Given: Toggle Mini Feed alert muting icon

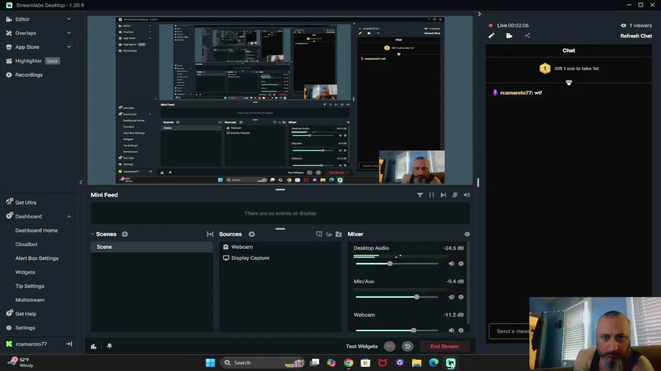Looking at the screenshot, I should point(455,195).
